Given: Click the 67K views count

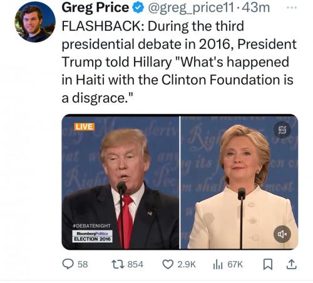Looking at the screenshot, I should click(235, 265).
